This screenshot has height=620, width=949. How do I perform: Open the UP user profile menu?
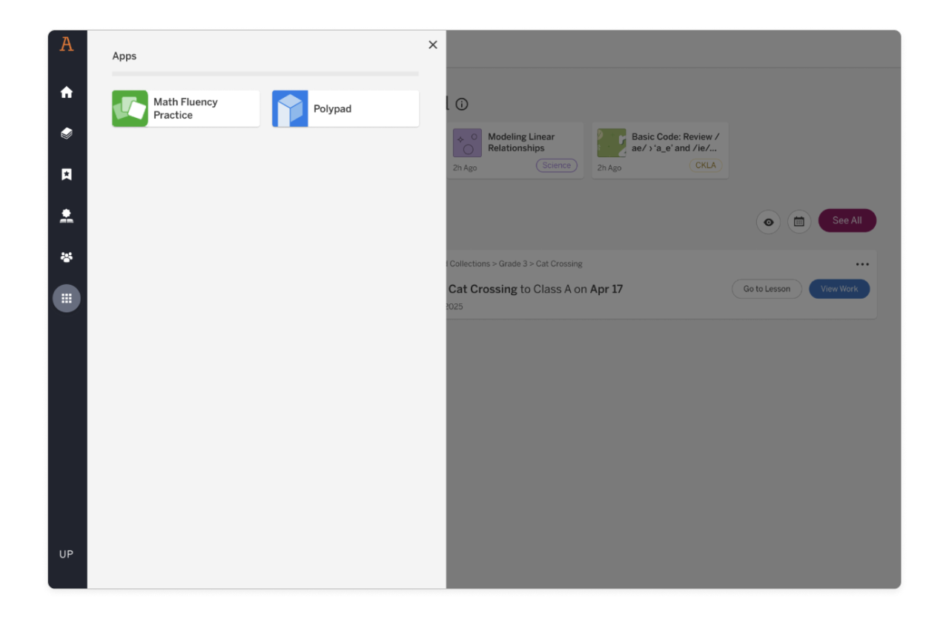coord(67,554)
